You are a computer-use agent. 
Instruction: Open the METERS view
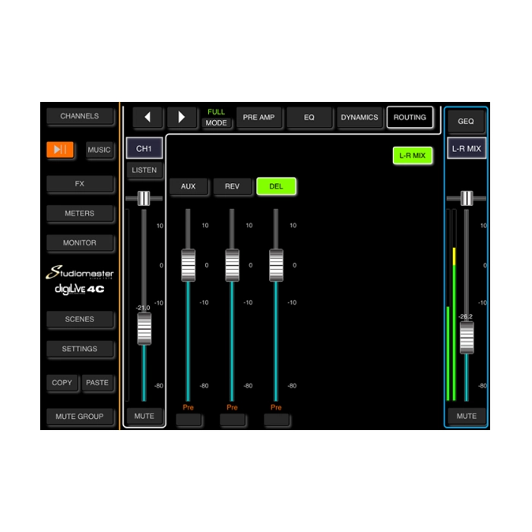pos(80,214)
